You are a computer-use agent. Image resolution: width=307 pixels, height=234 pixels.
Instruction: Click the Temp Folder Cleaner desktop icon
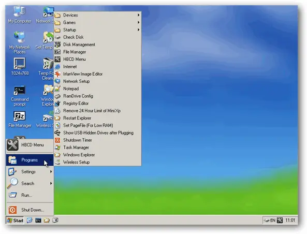46,69
